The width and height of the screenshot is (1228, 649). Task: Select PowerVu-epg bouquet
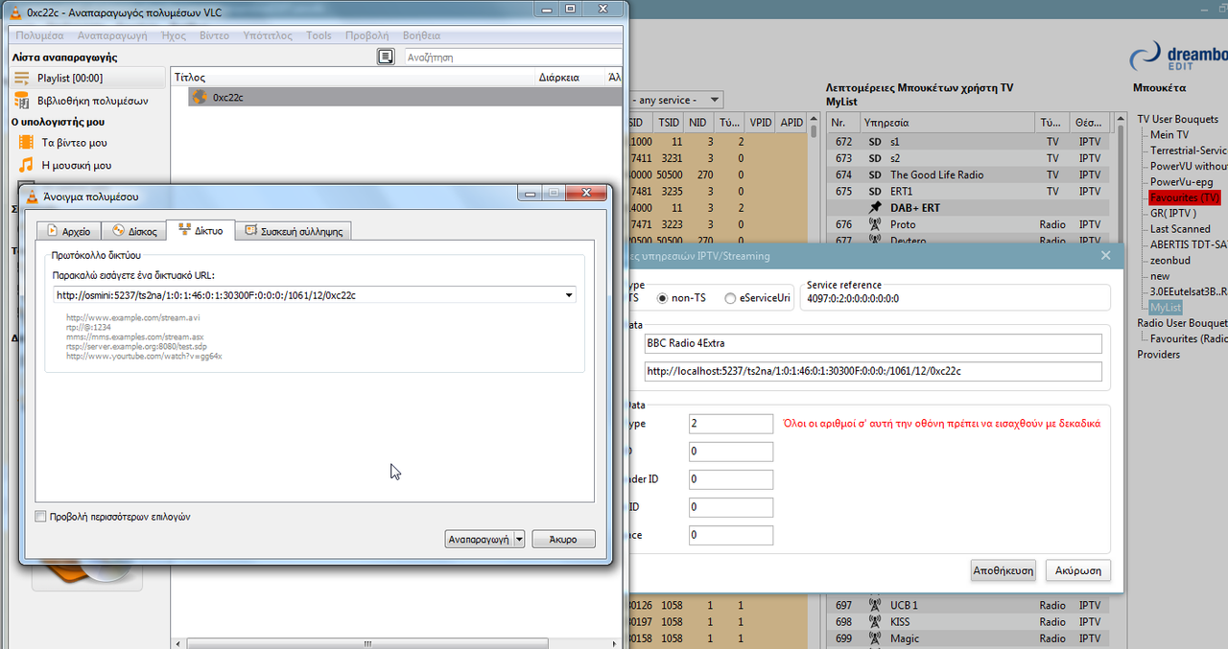1181,182
